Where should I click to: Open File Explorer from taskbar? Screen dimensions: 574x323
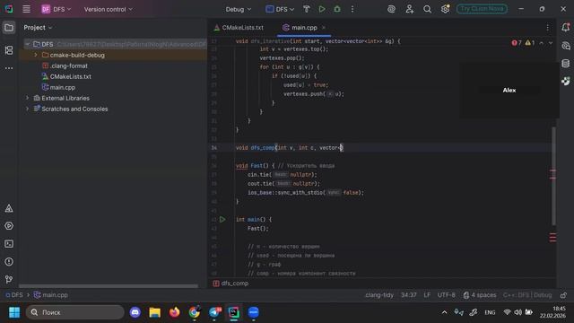(x=155, y=312)
